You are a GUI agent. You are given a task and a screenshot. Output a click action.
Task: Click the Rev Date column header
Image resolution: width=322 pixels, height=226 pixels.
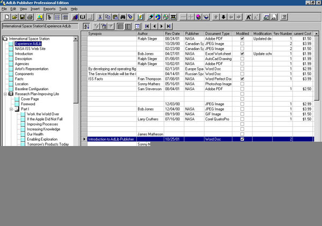point(174,33)
